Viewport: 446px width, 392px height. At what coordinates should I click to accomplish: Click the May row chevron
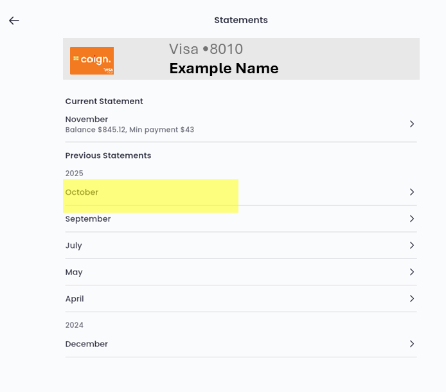pyautogui.click(x=412, y=272)
